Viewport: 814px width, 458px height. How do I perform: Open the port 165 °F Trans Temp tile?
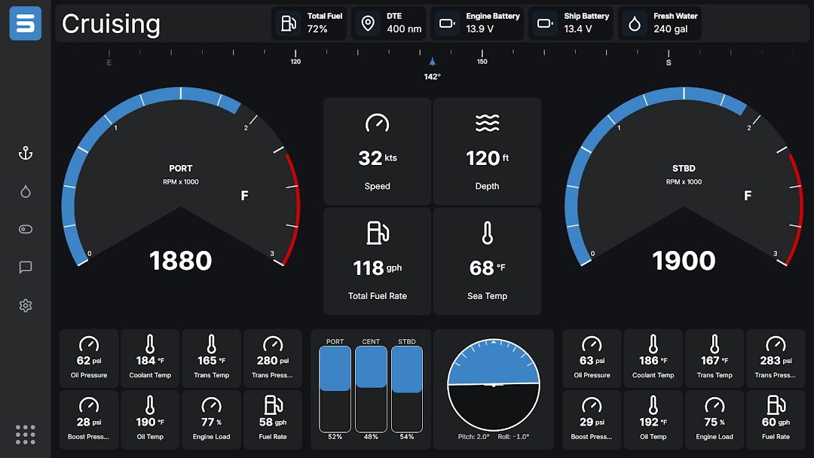coord(211,359)
